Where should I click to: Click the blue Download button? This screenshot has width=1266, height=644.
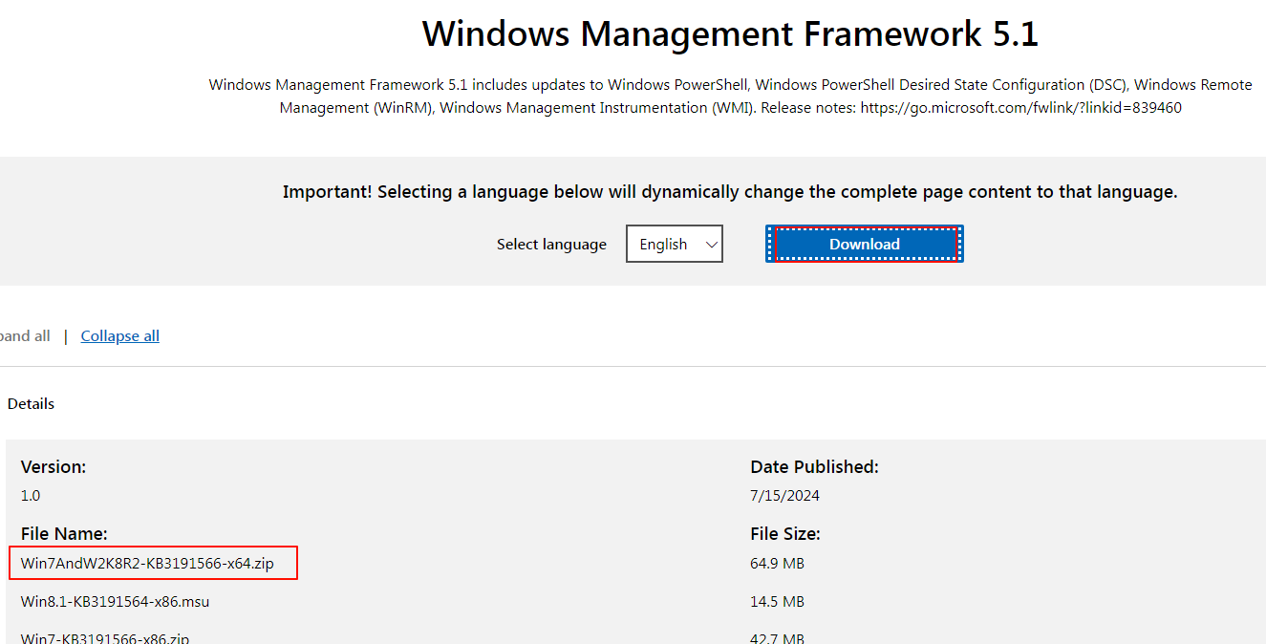[863, 244]
